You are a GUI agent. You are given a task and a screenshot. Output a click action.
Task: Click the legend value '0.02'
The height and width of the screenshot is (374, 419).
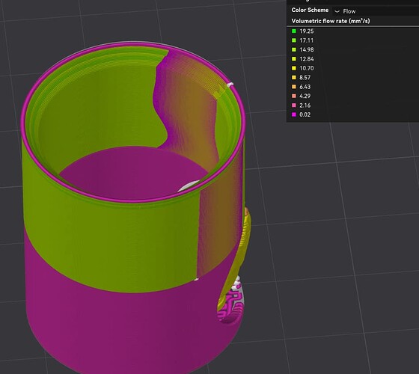click(x=305, y=114)
